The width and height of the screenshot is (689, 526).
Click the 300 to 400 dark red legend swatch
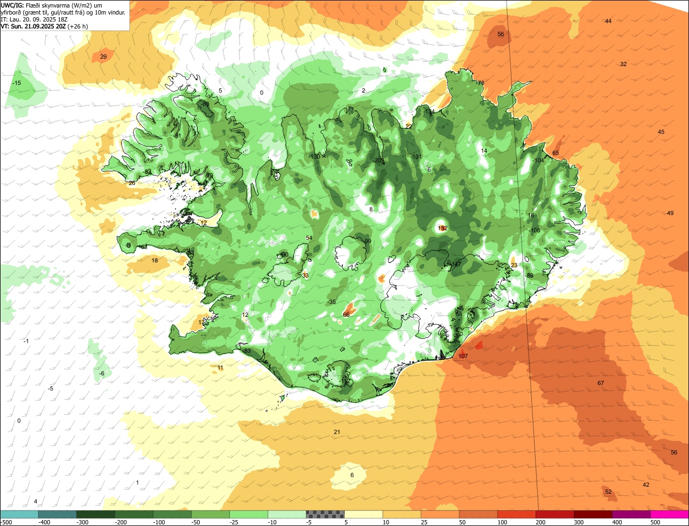tap(593, 514)
